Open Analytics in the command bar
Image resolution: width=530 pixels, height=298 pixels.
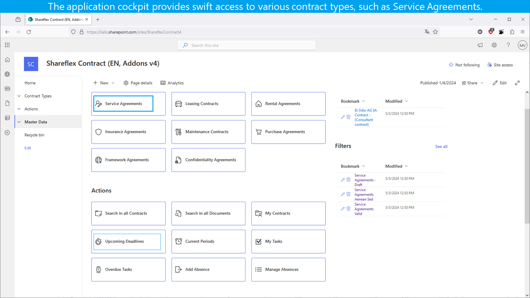(172, 83)
